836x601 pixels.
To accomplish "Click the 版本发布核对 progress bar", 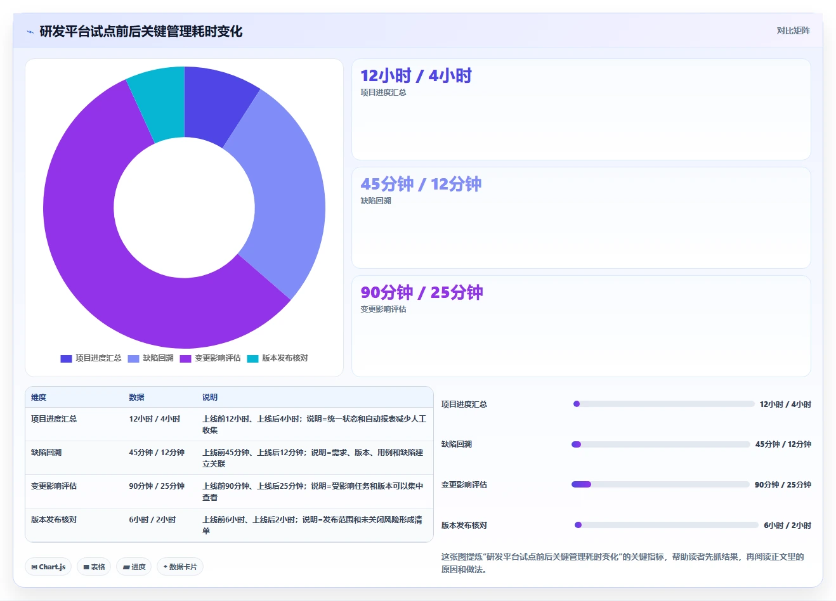I will pos(666,525).
